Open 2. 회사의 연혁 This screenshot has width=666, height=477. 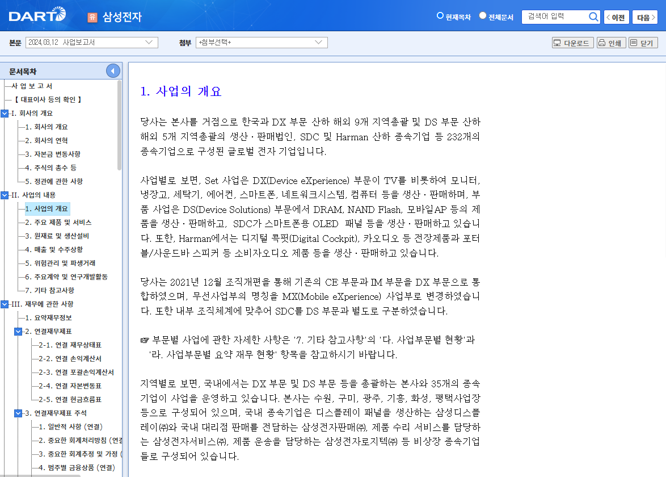(47, 140)
